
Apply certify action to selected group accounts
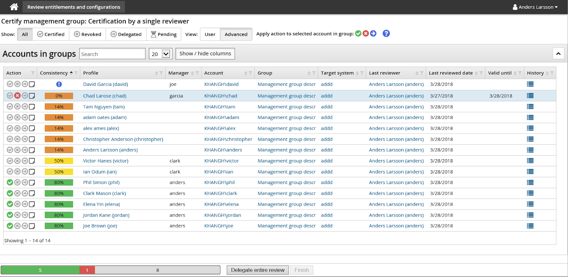[x=358, y=33]
